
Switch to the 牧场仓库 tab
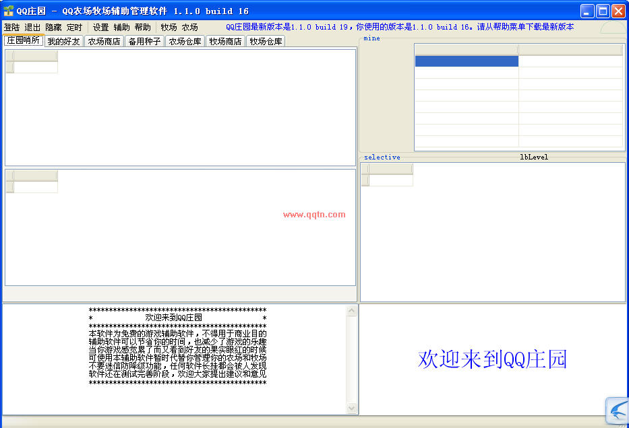266,41
